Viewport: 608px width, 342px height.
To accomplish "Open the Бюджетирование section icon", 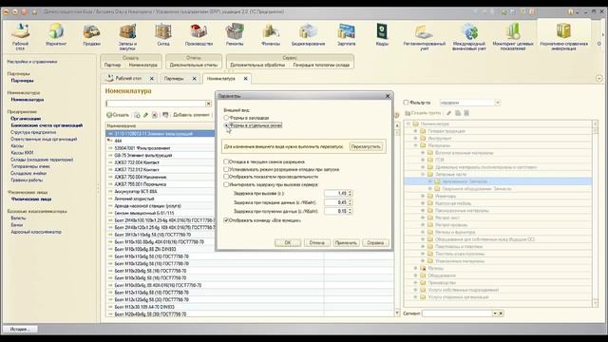I will tap(308, 35).
